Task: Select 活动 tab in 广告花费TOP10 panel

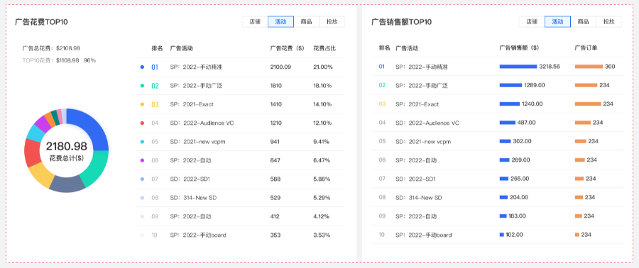Action: click(x=280, y=22)
